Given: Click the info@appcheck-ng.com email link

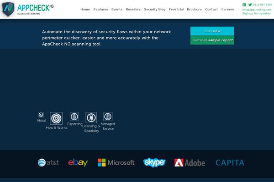Looking at the screenshot, I should (x=257, y=10).
